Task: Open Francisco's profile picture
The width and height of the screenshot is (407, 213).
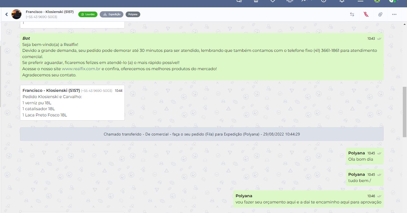Action: (x=16, y=14)
